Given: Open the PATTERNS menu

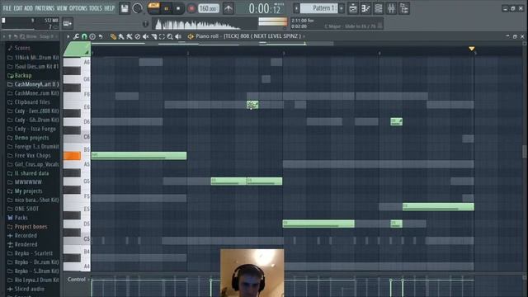Looking at the screenshot, I should [x=45, y=8].
